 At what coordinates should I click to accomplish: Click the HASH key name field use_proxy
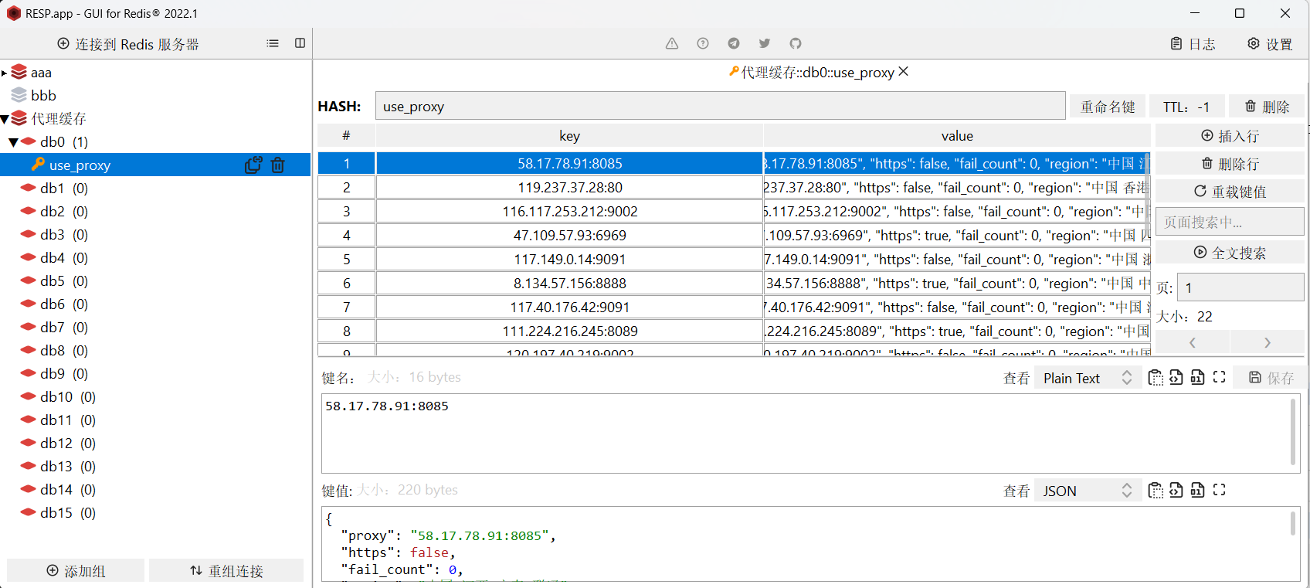pos(721,107)
